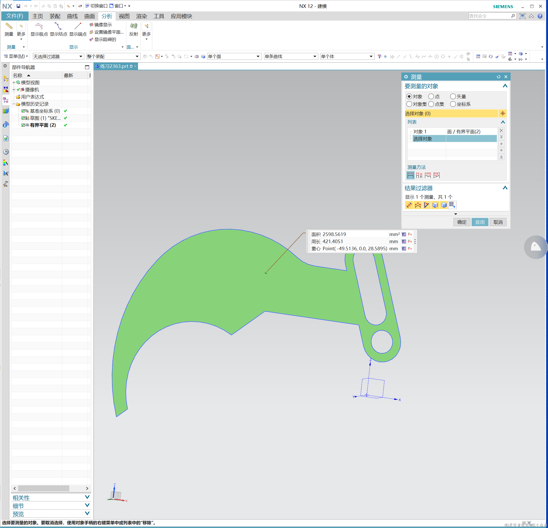Collapse the 模型历史记录 tree node
Screen dimensions: 548x528
[x=14, y=104]
